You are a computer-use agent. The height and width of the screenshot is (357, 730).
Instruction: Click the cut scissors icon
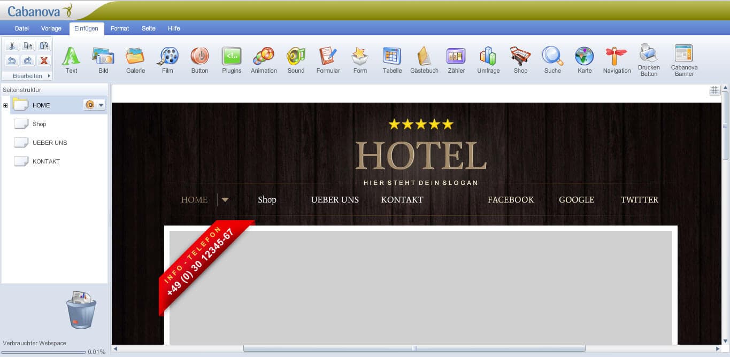tap(12, 46)
